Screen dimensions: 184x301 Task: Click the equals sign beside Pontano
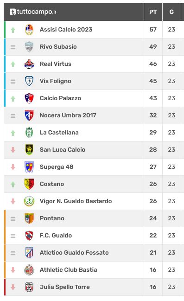coord(13,218)
